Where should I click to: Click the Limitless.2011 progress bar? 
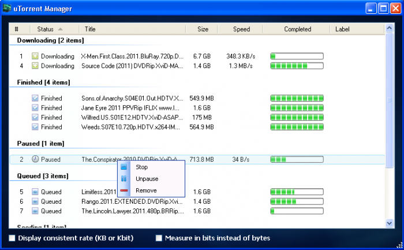[297, 192]
